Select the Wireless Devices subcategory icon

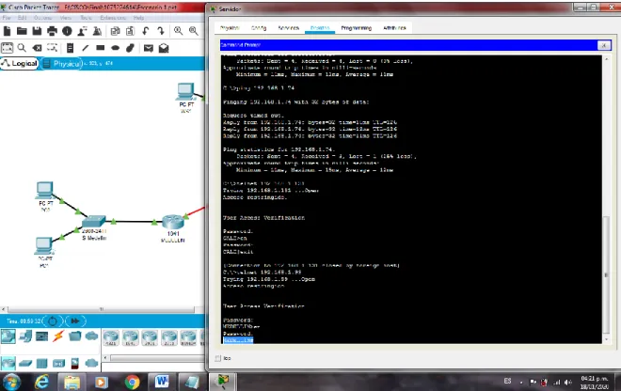(58, 363)
